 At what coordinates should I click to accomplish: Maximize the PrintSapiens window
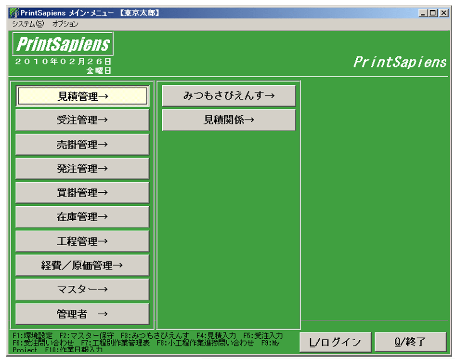pyautogui.click(x=433, y=13)
